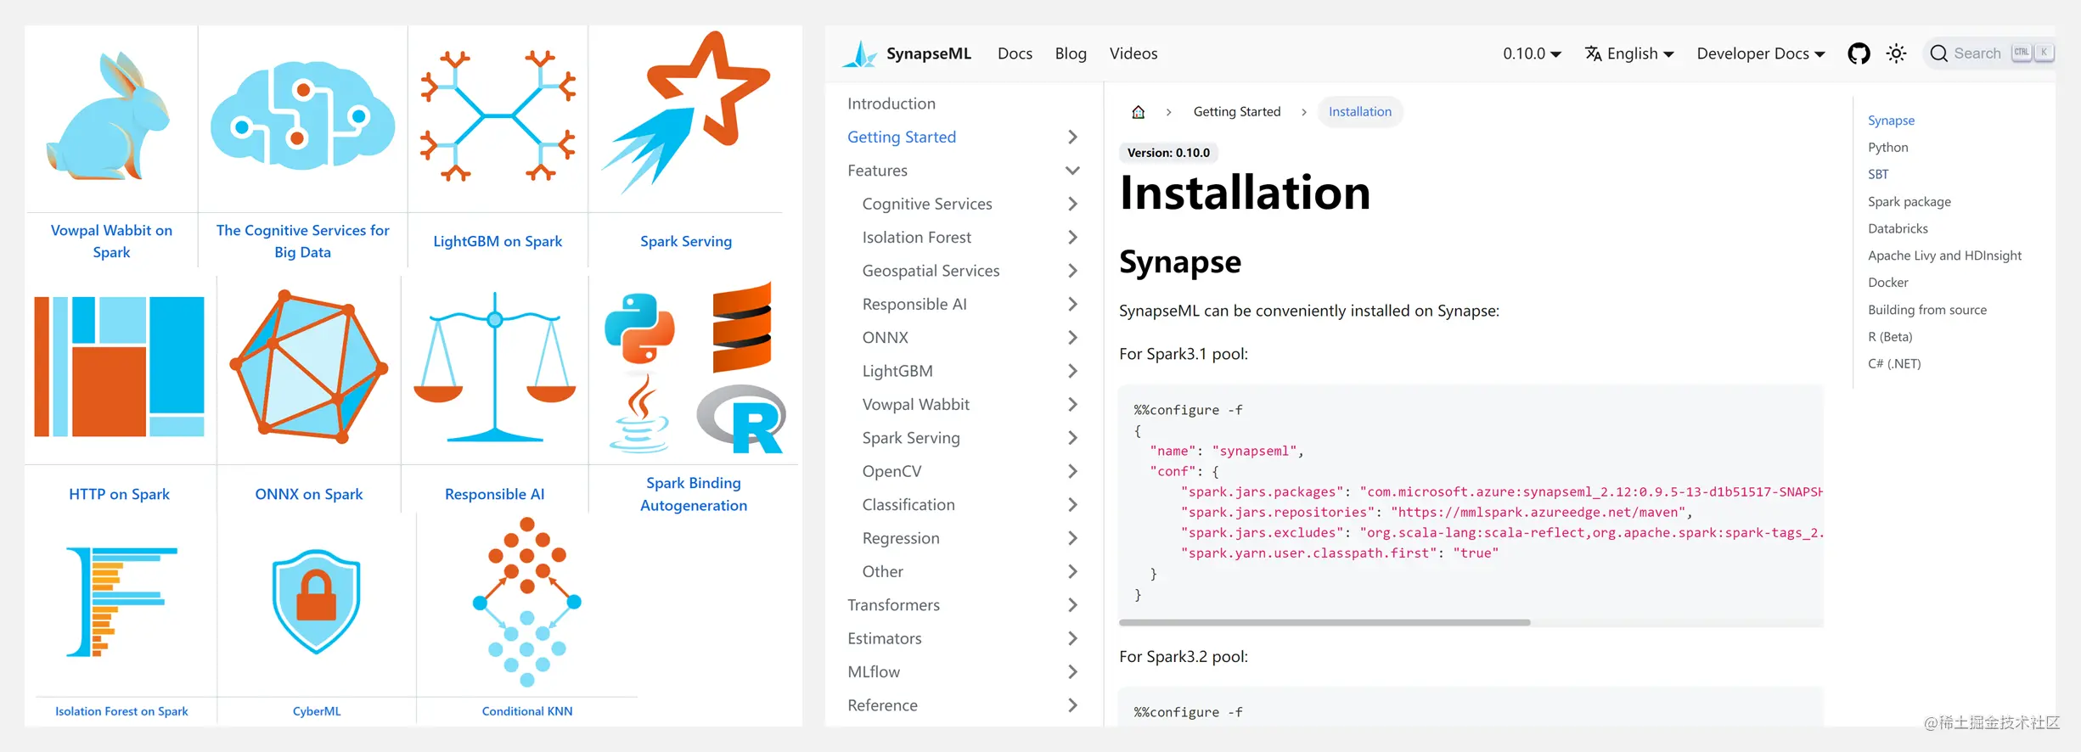Viewport: 2081px width, 752px height.
Task: Expand Isolation Forest sidebar chevron
Action: pyautogui.click(x=1072, y=238)
